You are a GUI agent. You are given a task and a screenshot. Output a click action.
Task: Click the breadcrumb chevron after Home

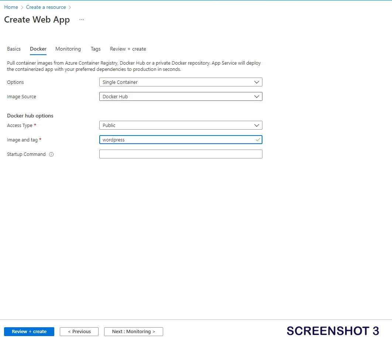tap(22, 7)
